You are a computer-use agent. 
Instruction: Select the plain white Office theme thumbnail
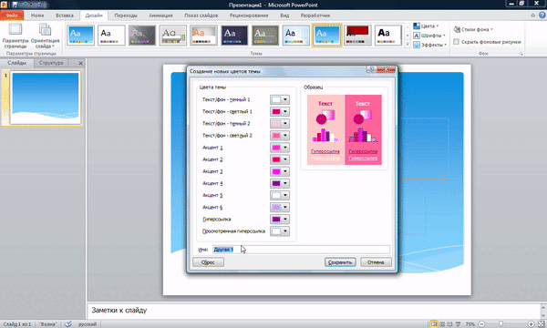coord(111,36)
